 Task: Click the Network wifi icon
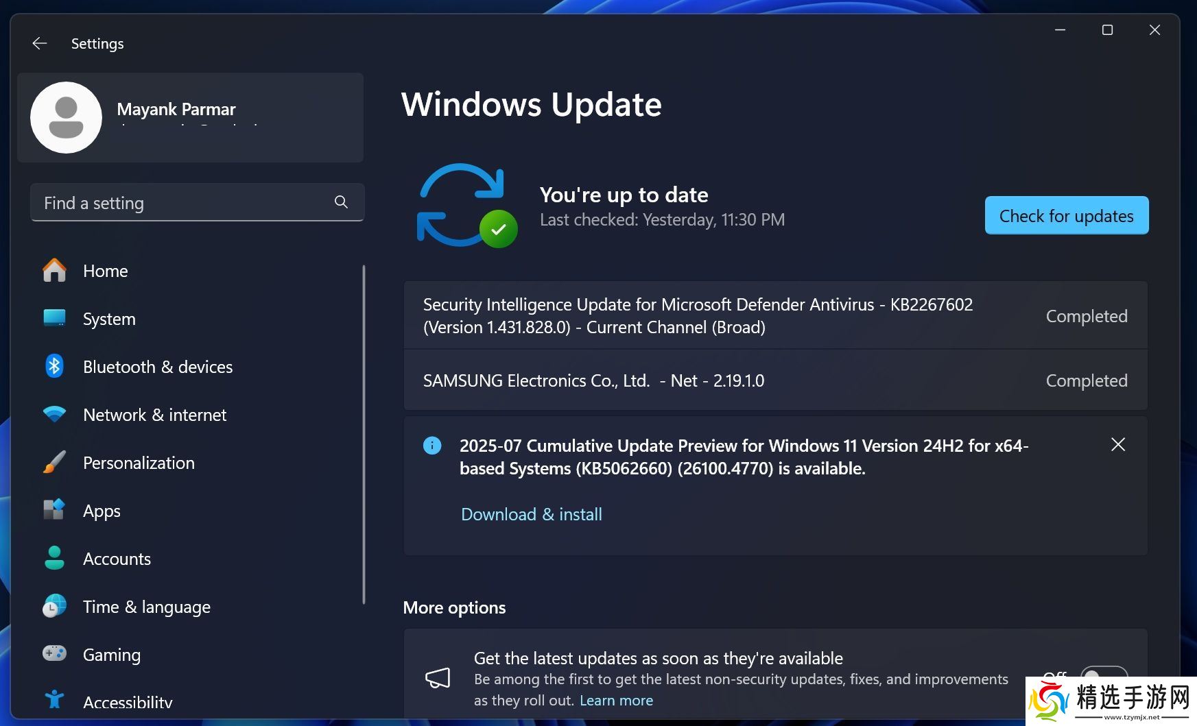pos(54,415)
